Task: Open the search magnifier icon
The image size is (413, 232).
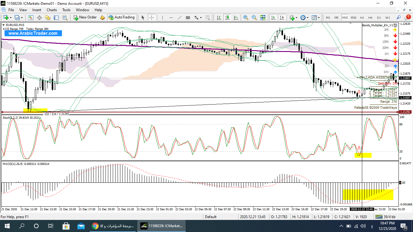Action: point(399,18)
